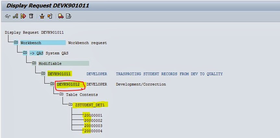The image size is (280, 138).
Task: Collapse the Modifiable folder node
Action: coord(34,63)
